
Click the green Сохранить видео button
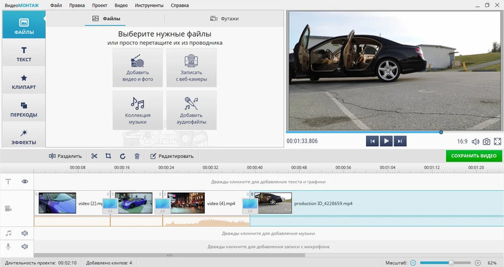(474, 156)
